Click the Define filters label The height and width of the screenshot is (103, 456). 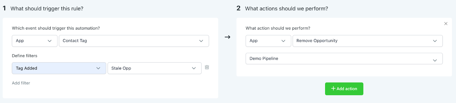(x=25, y=56)
